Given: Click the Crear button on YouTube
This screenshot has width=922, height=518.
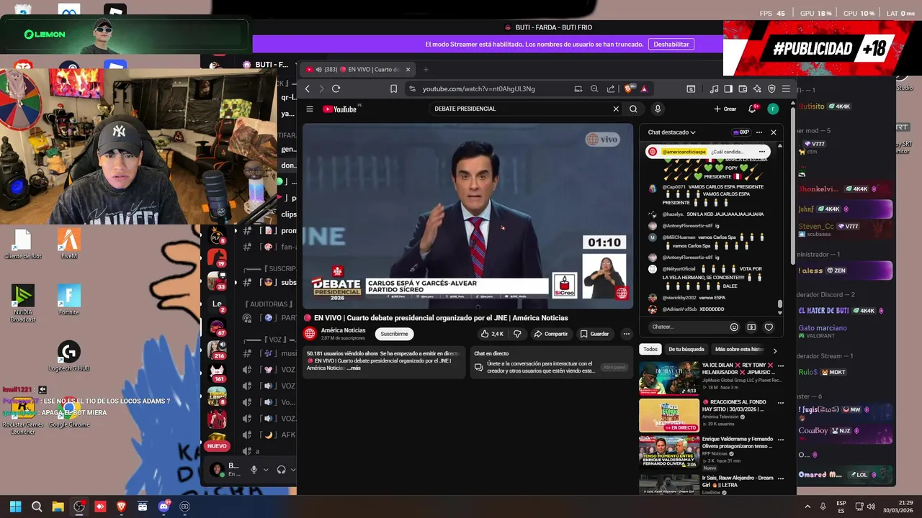Looking at the screenshot, I should [725, 109].
